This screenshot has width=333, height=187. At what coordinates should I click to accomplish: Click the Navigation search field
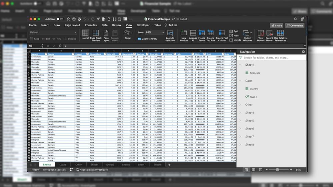271,58
